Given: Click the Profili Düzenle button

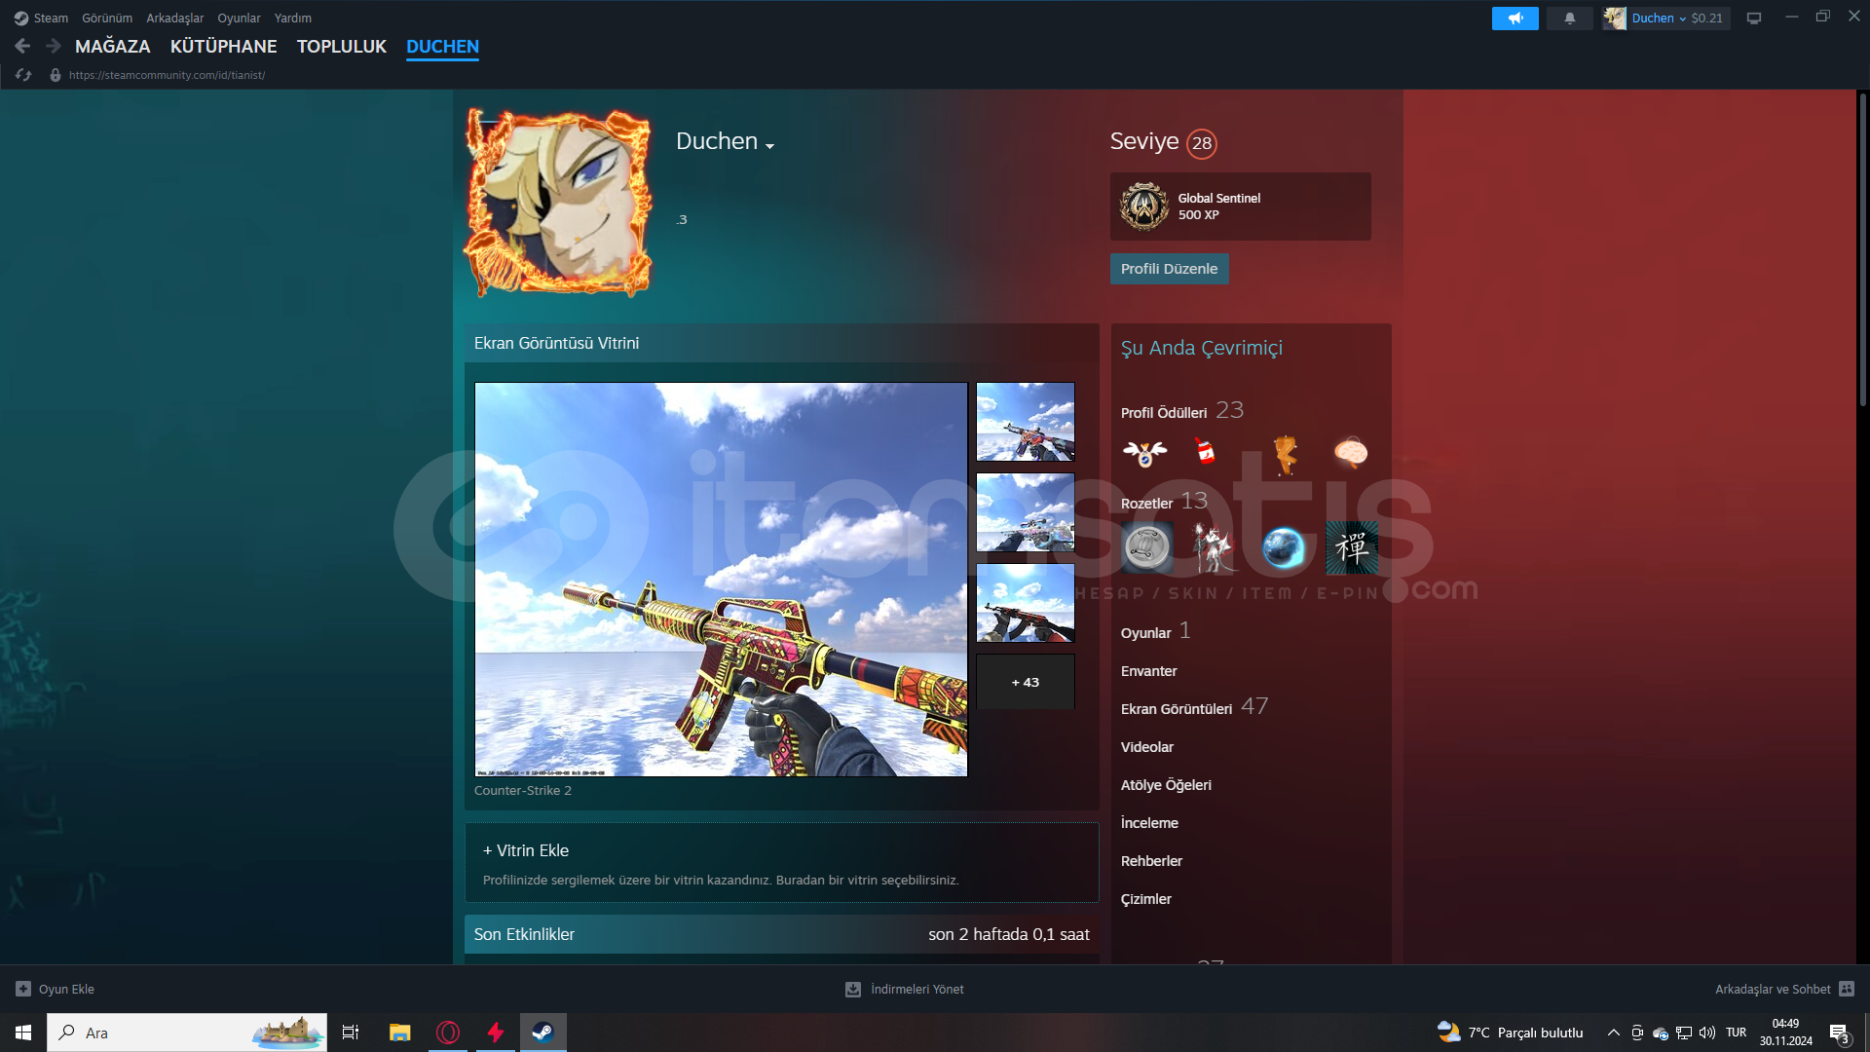Looking at the screenshot, I should [1169, 269].
